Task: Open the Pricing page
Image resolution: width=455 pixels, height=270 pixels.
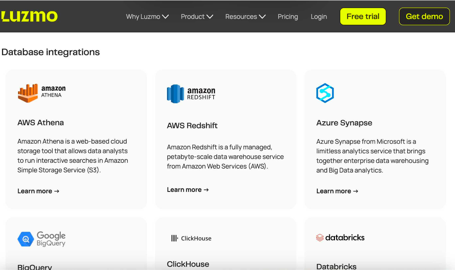Action: point(288,16)
